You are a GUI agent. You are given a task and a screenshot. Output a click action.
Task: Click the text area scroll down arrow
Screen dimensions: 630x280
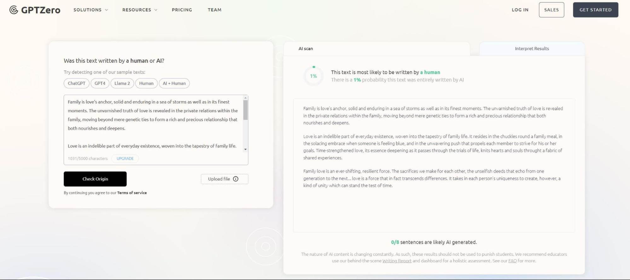(246, 150)
